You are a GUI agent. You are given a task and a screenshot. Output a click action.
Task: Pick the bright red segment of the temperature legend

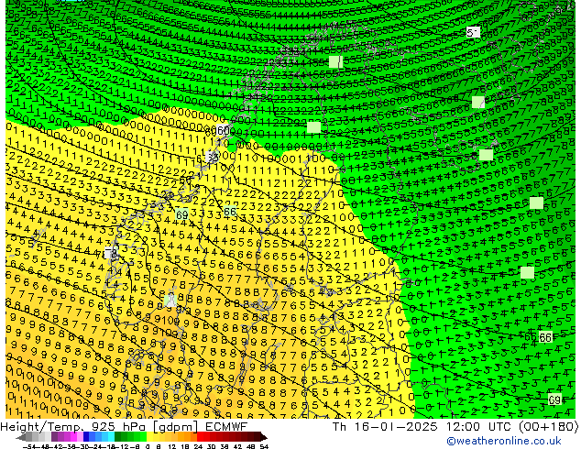coord(200,436)
